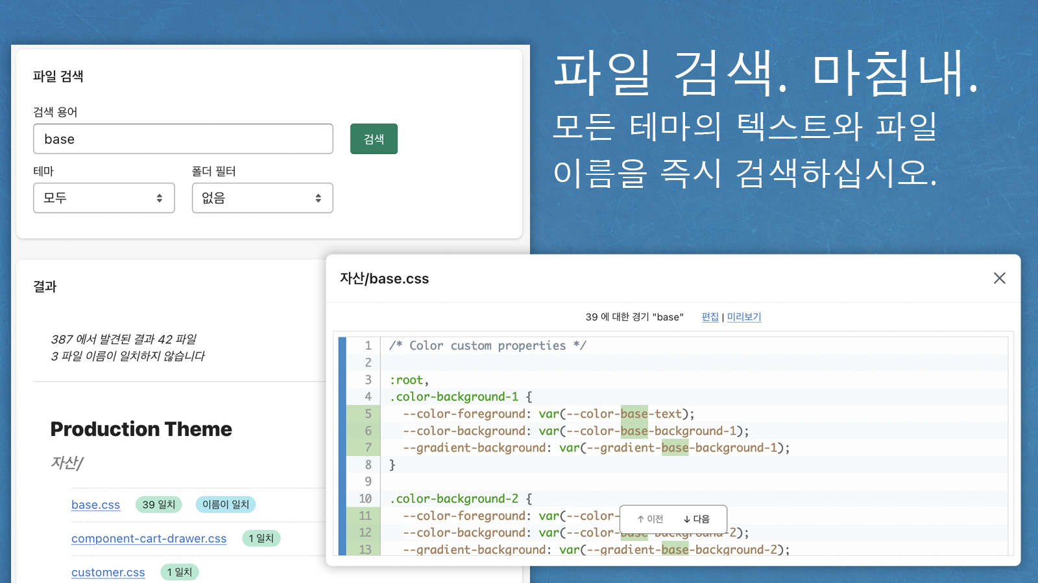Click the ":root," code line
This screenshot has height=583, width=1038.
(409, 380)
